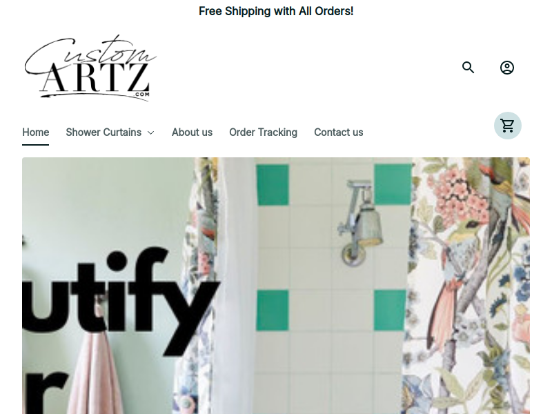Open the Shower Curtains menu label
The width and height of the screenshot is (552, 414).
coord(103,132)
